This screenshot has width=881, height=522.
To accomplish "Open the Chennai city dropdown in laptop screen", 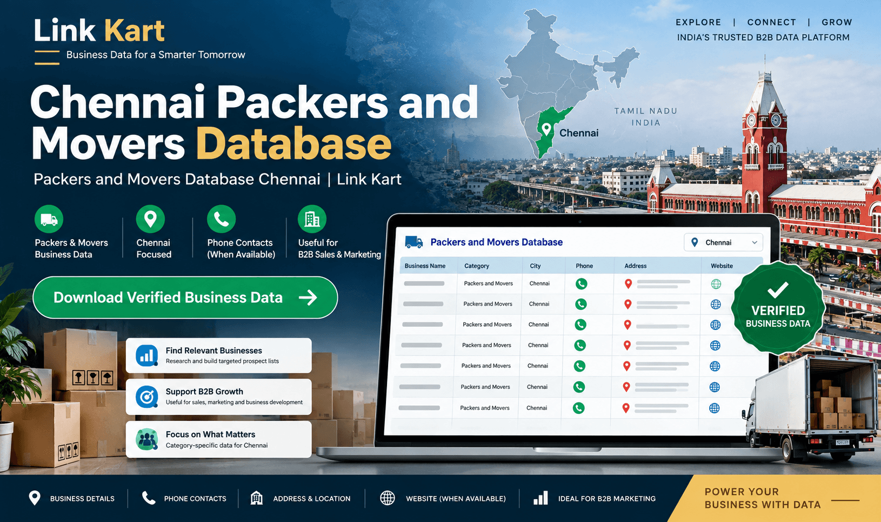I will click(x=724, y=242).
